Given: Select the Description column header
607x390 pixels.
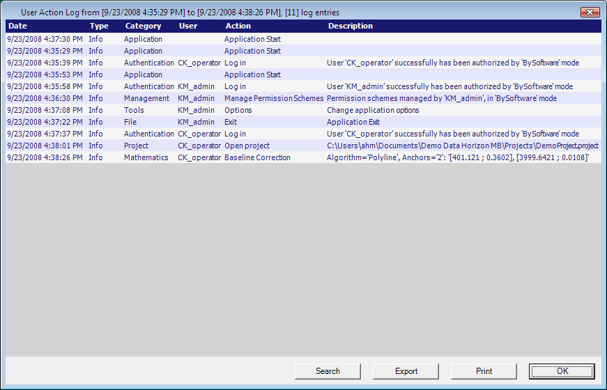Looking at the screenshot, I should pos(351,26).
